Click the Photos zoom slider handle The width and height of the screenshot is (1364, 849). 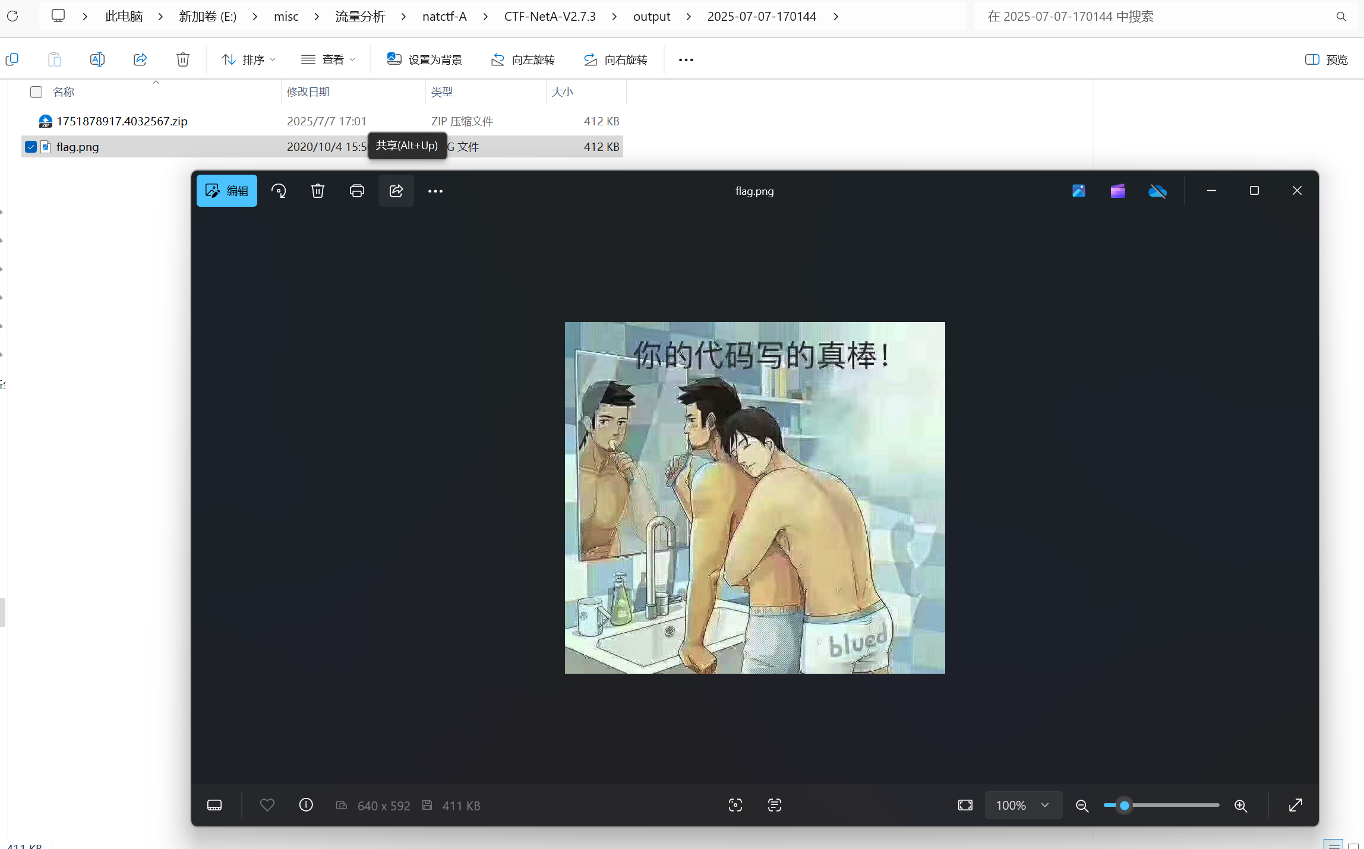pos(1125,806)
